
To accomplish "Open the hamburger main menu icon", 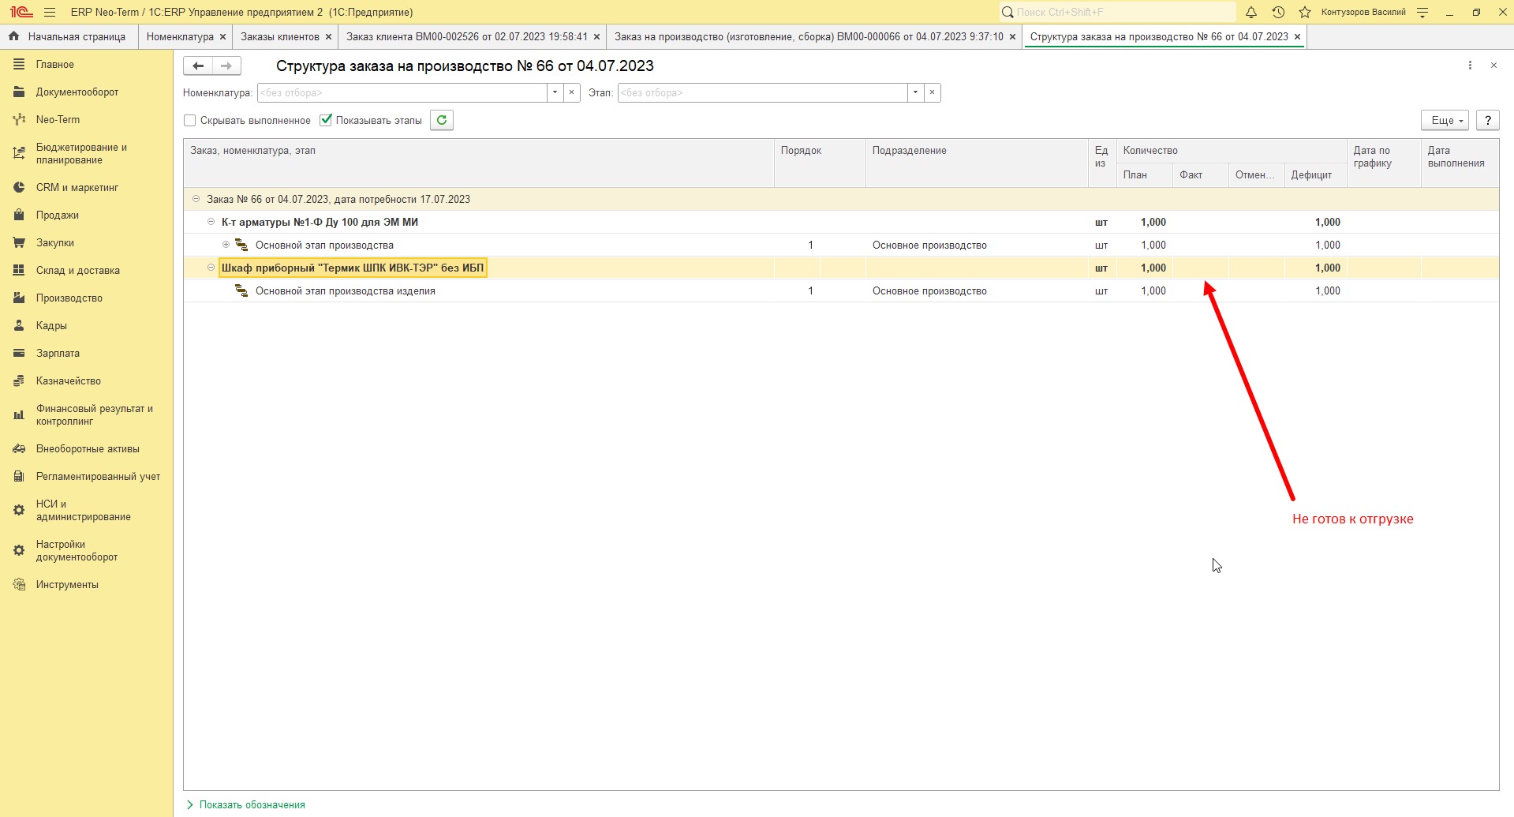I will [x=50, y=12].
